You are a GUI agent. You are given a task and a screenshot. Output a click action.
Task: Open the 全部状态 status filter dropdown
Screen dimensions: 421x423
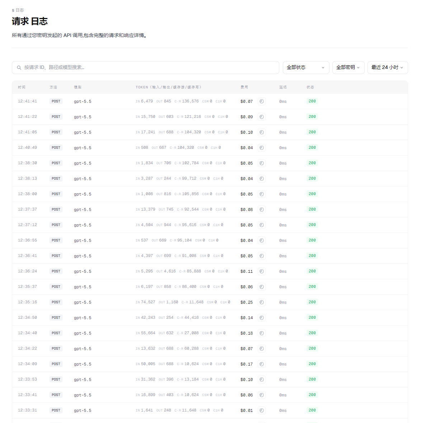[x=306, y=68]
